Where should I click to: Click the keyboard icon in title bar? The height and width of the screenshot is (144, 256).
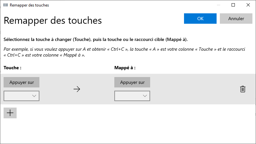point(6,5)
